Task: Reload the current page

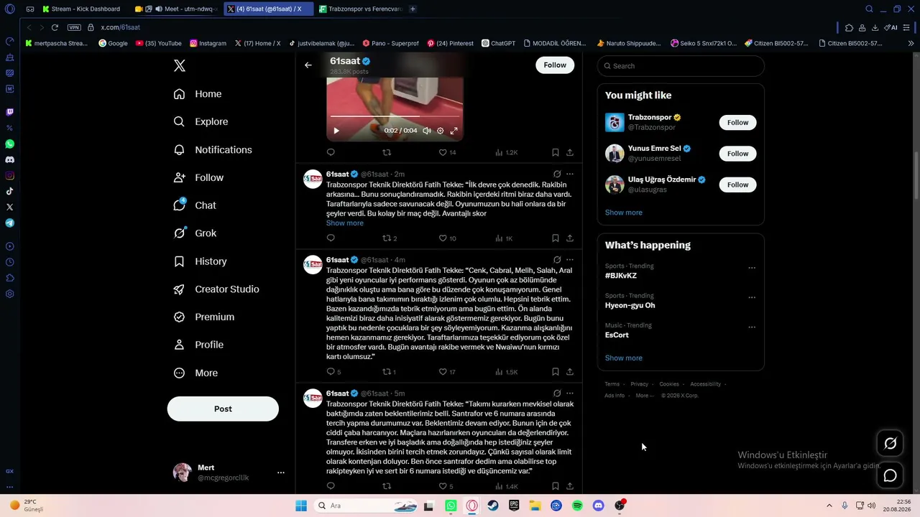Action: 55,27
